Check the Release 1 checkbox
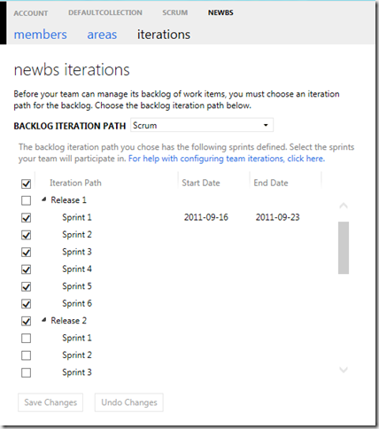Image resolution: width=379 pixels, height=429 pixels. pyautogui.click(x=26, y=200)
